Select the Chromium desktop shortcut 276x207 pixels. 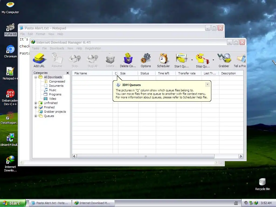[11, 51]
